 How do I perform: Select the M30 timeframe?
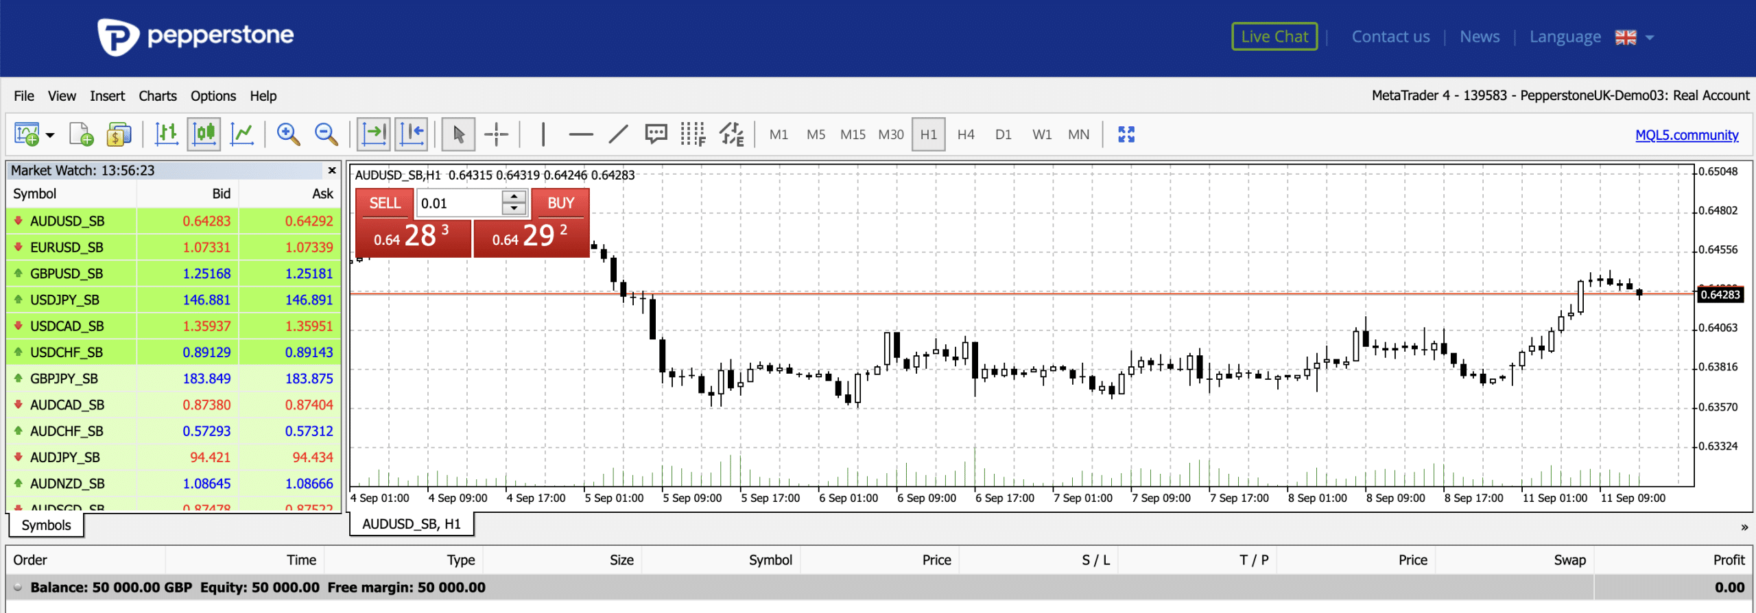pyautogui.click(x=891, y=134)
